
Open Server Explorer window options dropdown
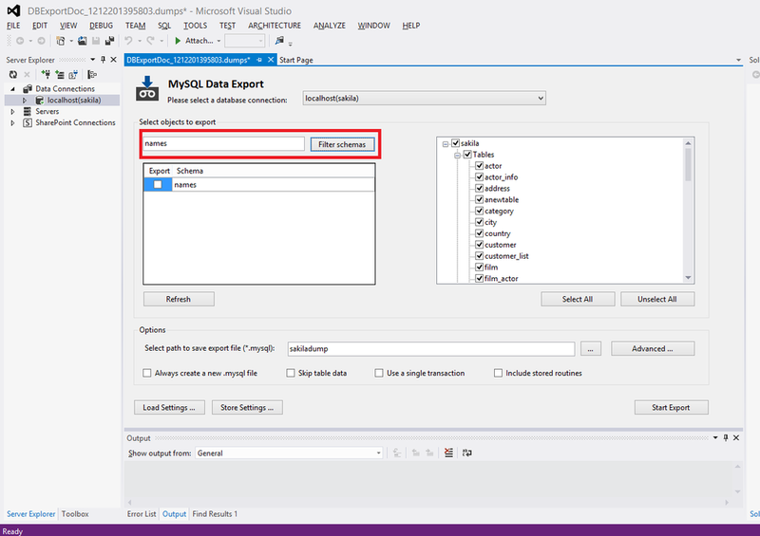pos(92,60)
